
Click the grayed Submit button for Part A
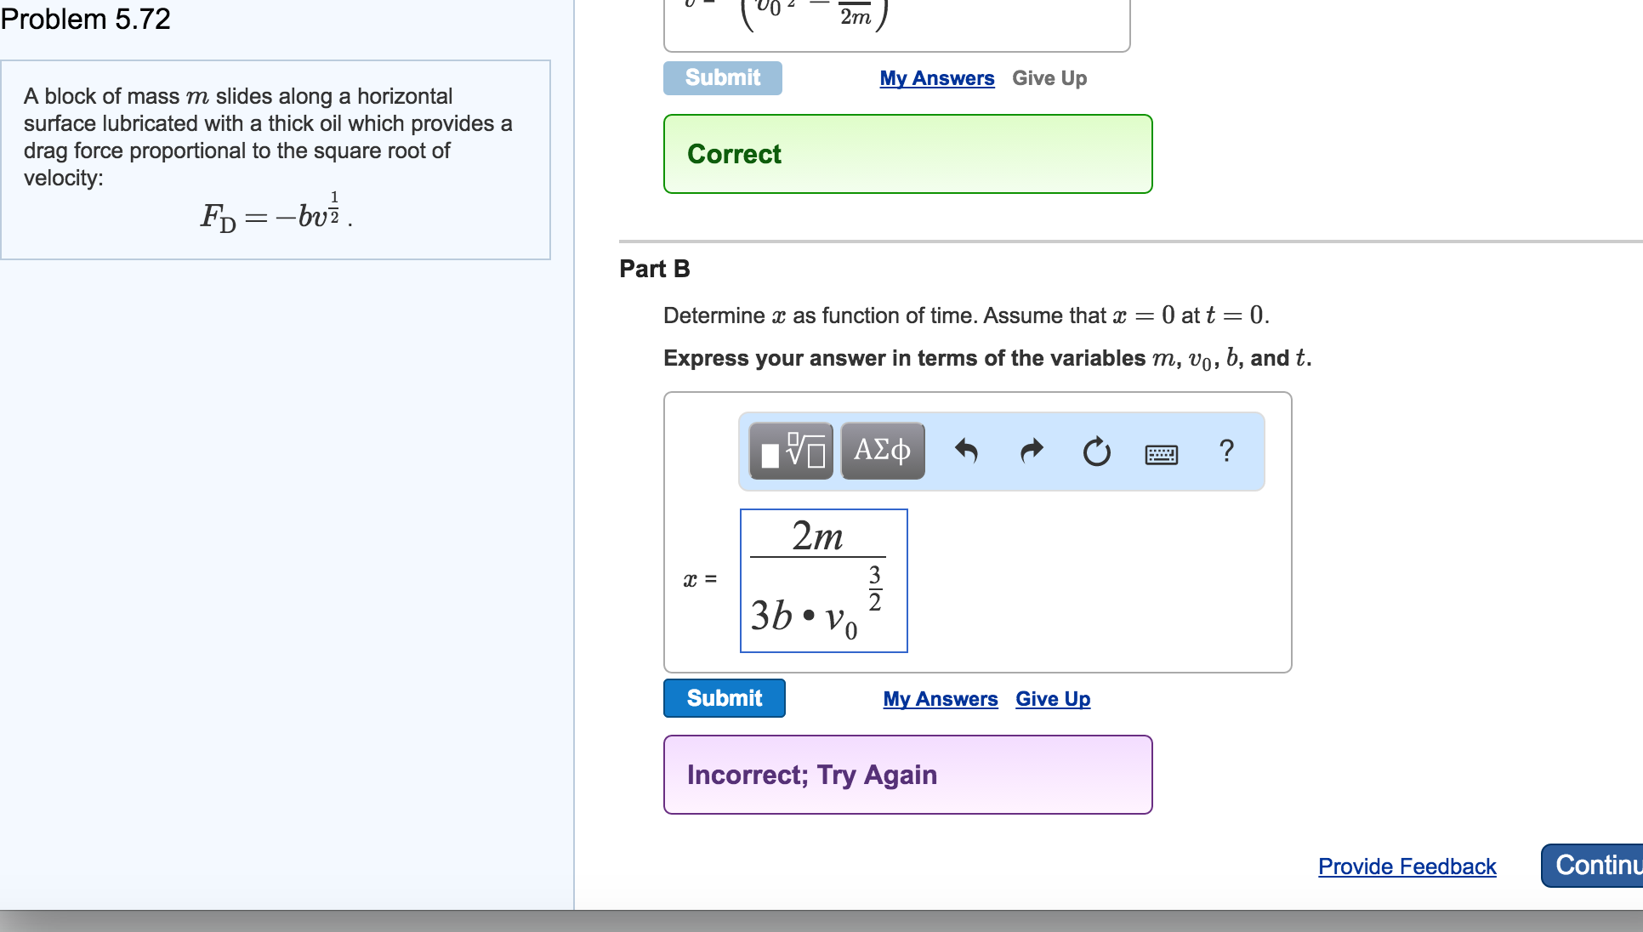(x=721, y=77)
